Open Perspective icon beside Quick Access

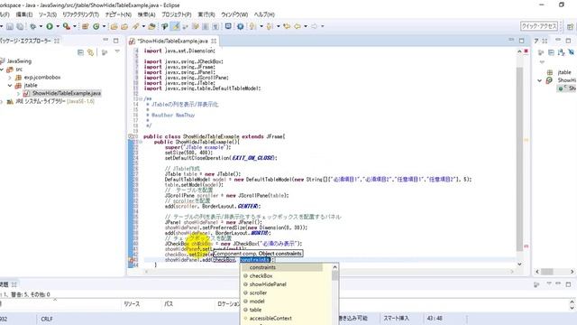click(x=570, y=26)
